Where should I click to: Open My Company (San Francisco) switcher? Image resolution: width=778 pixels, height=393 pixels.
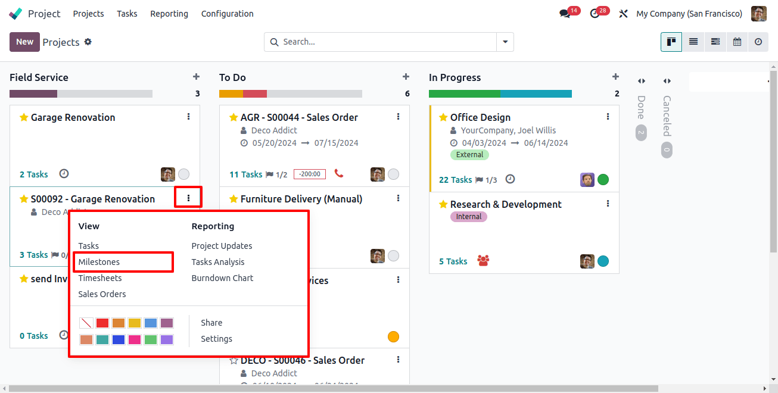[x=689, y=14]
